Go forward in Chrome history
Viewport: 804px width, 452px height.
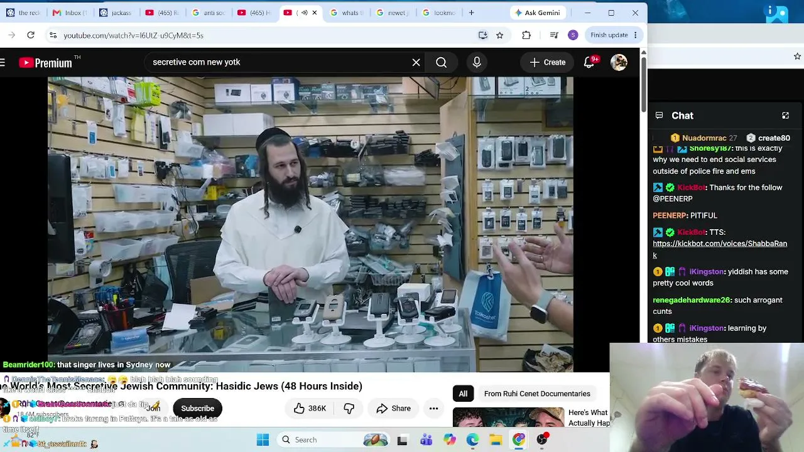click(11, 35)
